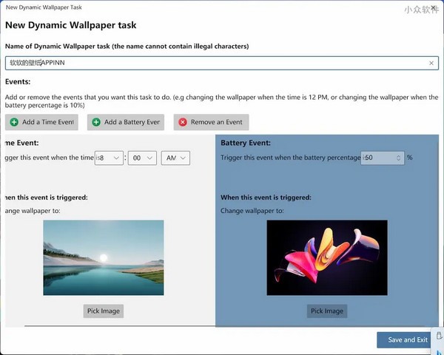Viewport: 444px width, 355px height.
Task: Click 'Change wallpaper to:' in the Battery Event
Action: 252,211
